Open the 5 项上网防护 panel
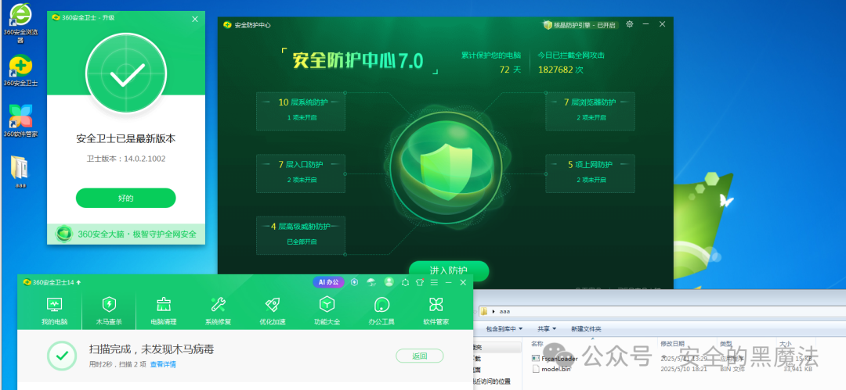This screenshot has height=390, width=846. click(x=590, y=174)
